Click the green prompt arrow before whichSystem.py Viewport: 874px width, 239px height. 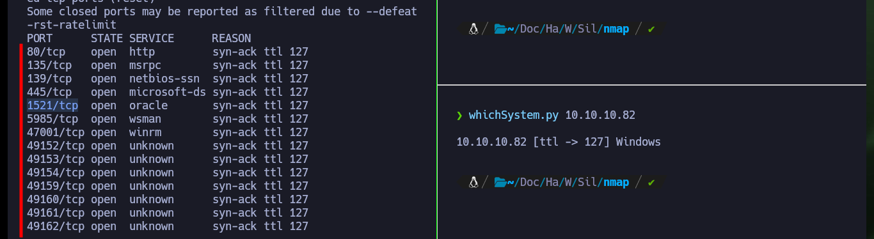point(459,115)
